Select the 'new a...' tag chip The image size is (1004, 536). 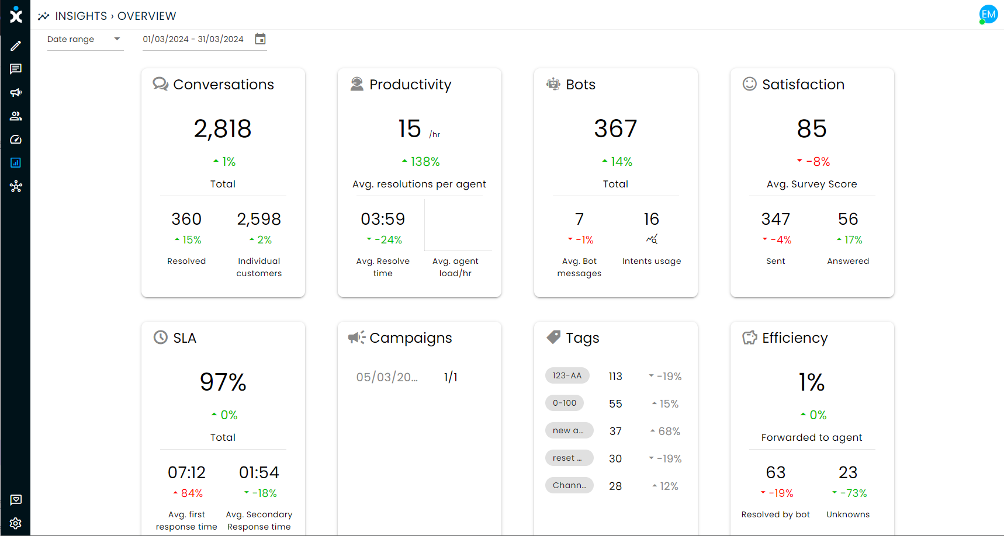(x=569, y=430)
